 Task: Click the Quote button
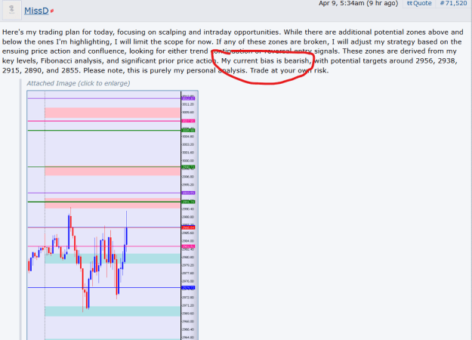coord(419,3)
